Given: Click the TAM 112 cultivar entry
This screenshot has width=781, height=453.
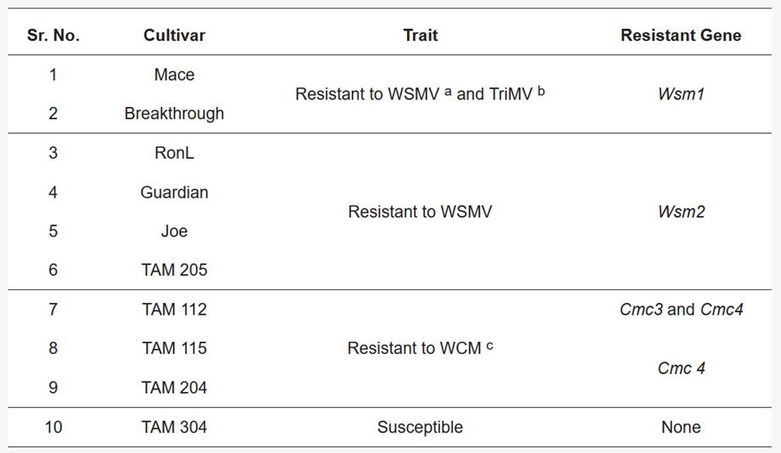Looking at the screenshot, I should (174, 310).
